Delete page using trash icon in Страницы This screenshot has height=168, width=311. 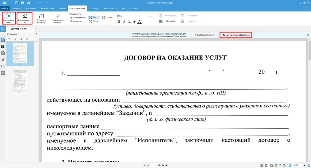(27, 39)
